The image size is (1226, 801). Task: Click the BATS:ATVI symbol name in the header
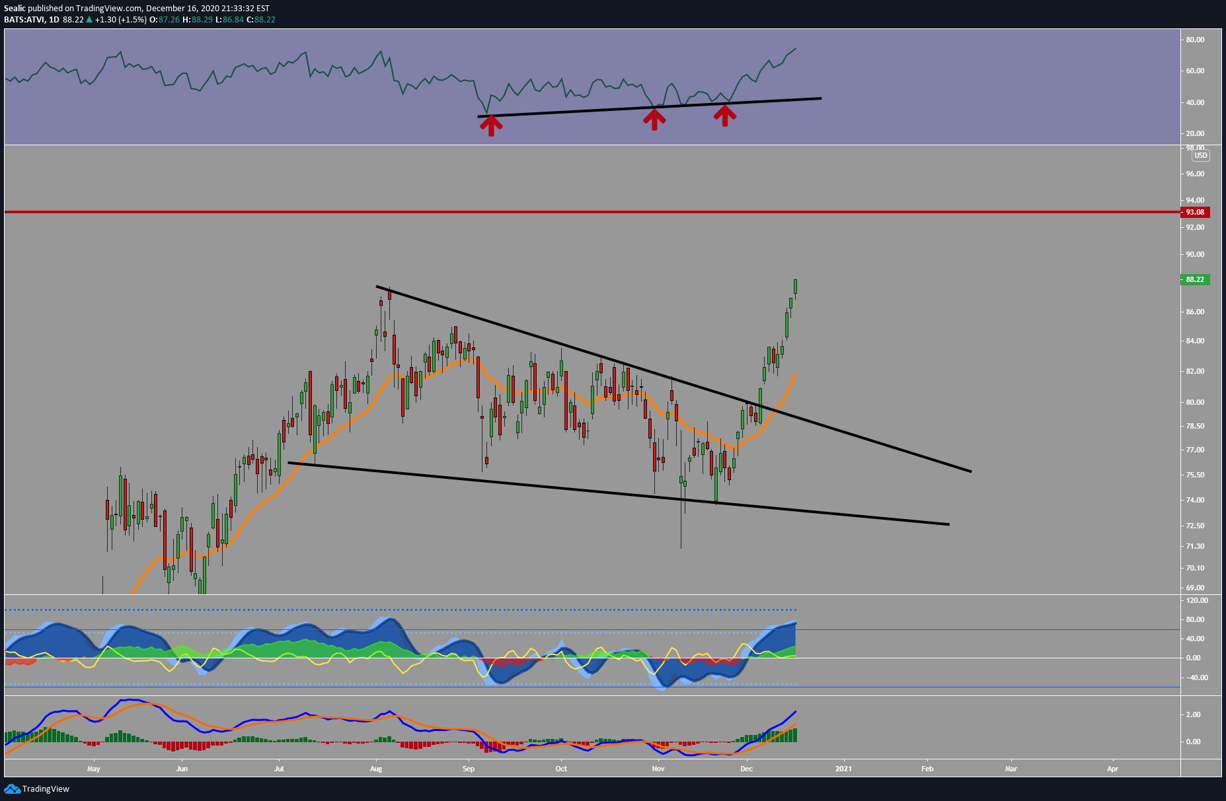point(24,20)
